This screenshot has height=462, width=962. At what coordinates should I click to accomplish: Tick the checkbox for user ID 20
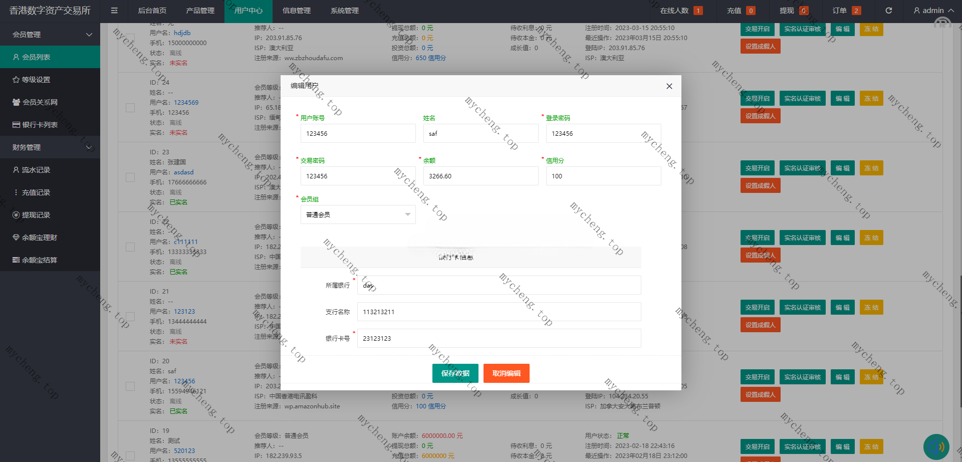tap(130, 386)
